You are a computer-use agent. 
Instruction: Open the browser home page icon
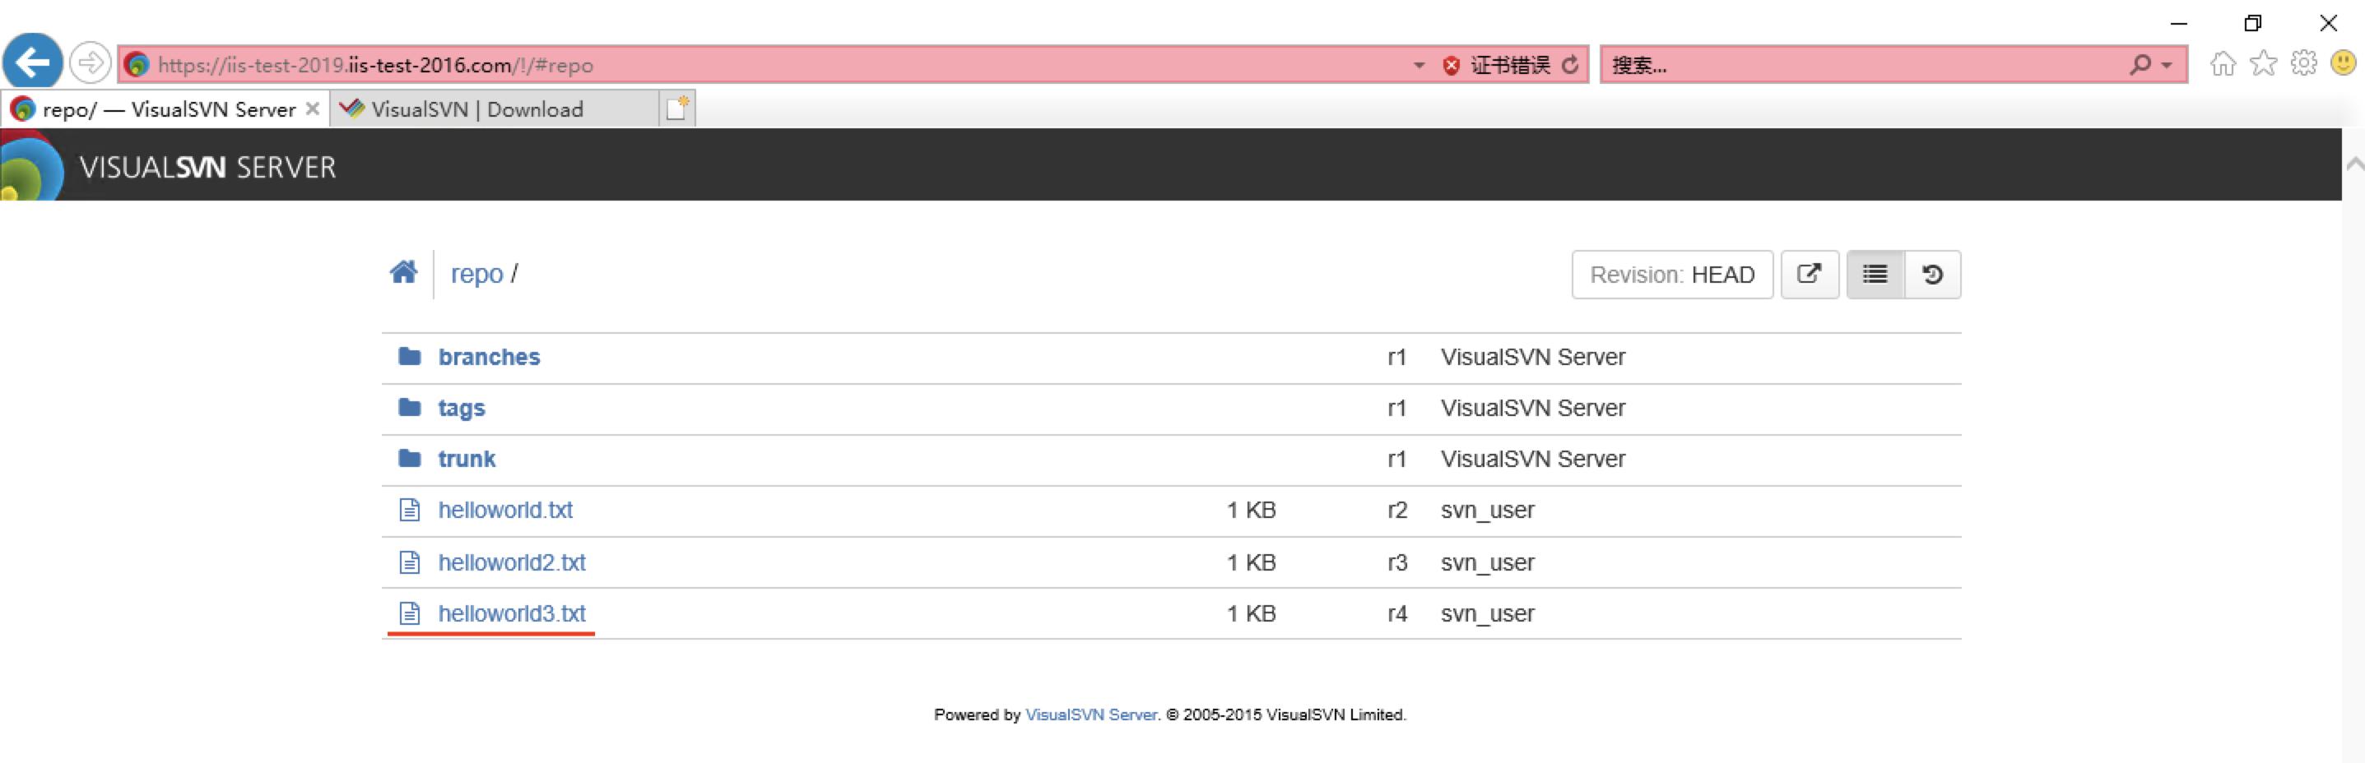[2223, 64]
